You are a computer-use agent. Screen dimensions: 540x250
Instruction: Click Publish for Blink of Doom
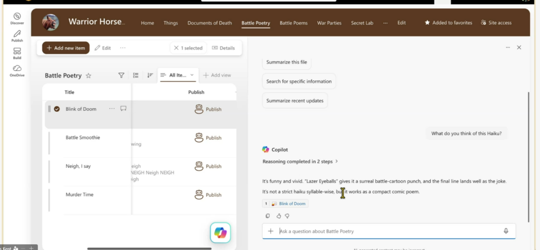208,109
